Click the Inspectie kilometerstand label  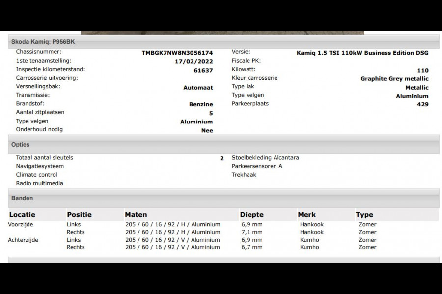tap(51, 69)
